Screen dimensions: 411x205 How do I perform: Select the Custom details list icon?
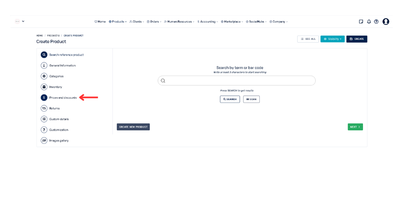click(44, 119)
